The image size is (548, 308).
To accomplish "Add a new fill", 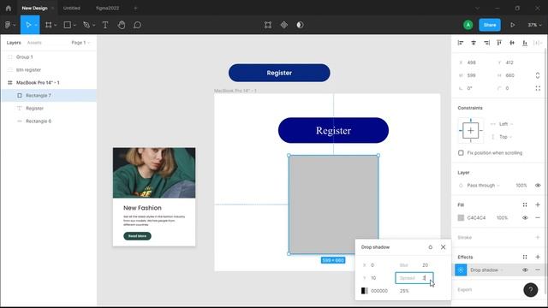I will coord(538,205).
